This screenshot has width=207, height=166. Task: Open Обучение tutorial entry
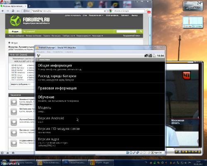100,98
